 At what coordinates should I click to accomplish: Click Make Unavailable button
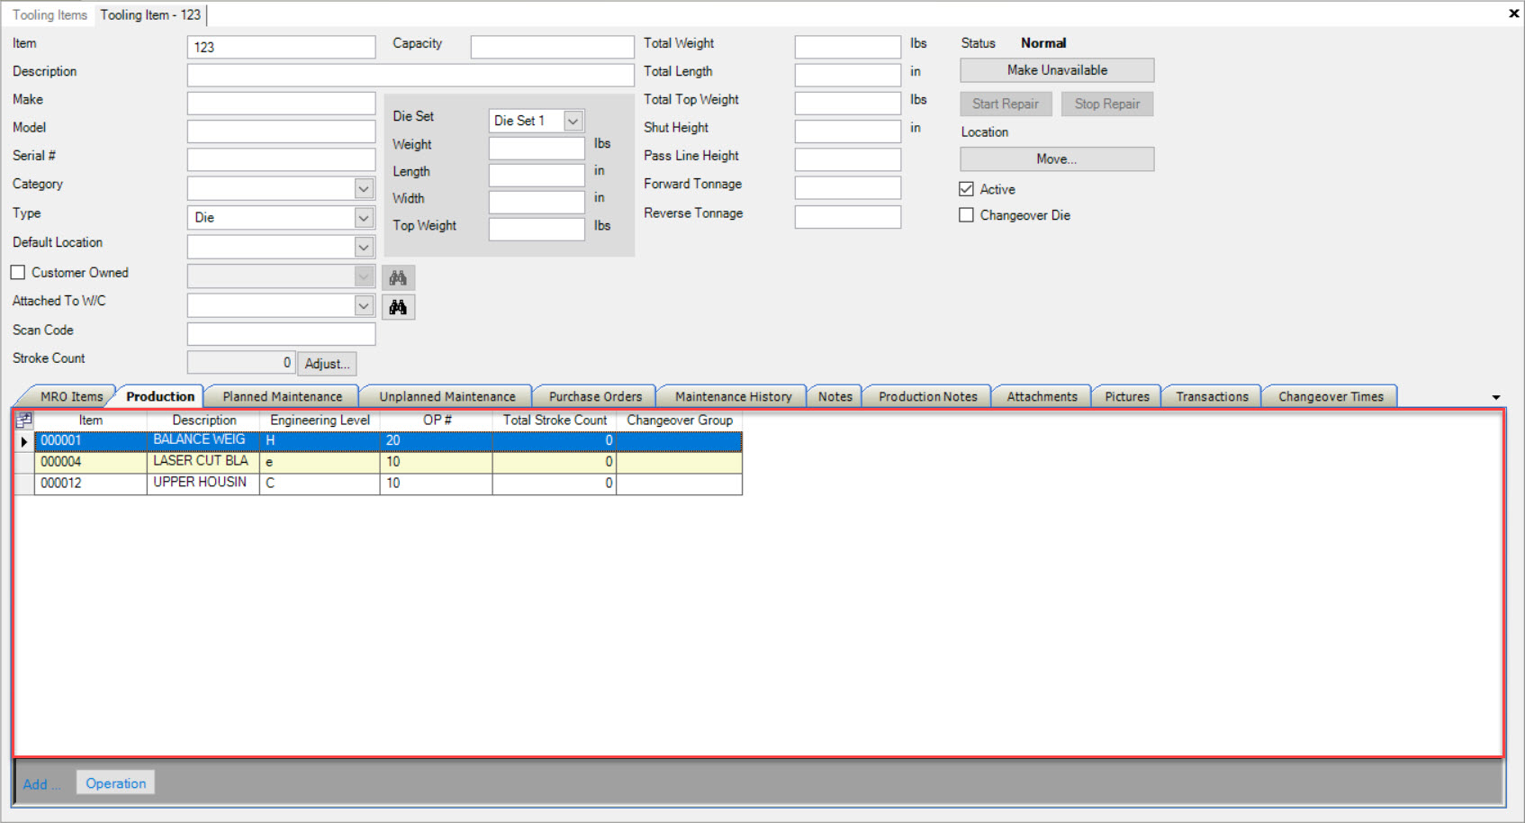click(x=1057, y=70)
